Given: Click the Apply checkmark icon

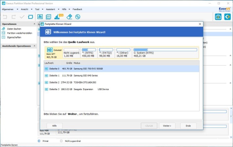Looking at the screenshot, I should pos(22,17).
